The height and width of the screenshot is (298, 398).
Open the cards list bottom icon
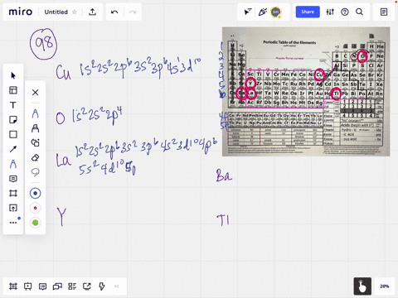coord(72,286)
